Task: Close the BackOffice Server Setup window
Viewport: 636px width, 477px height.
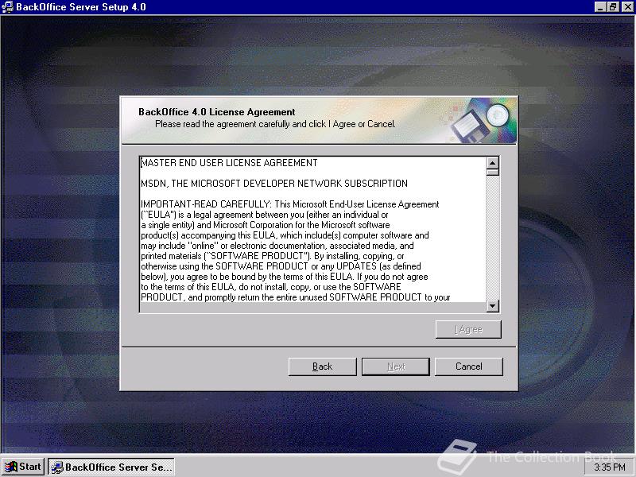Action: click(626, 7)
